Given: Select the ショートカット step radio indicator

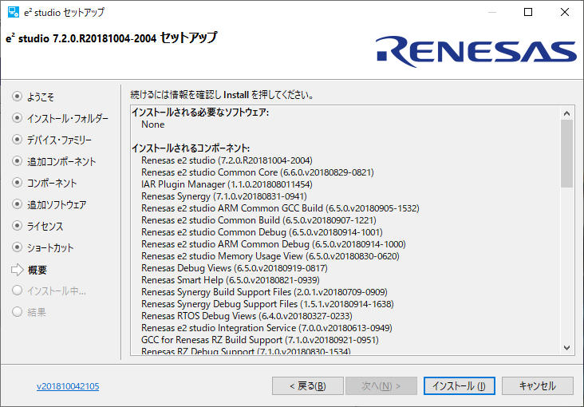Looking at the screenshot, I should [17, 247].
